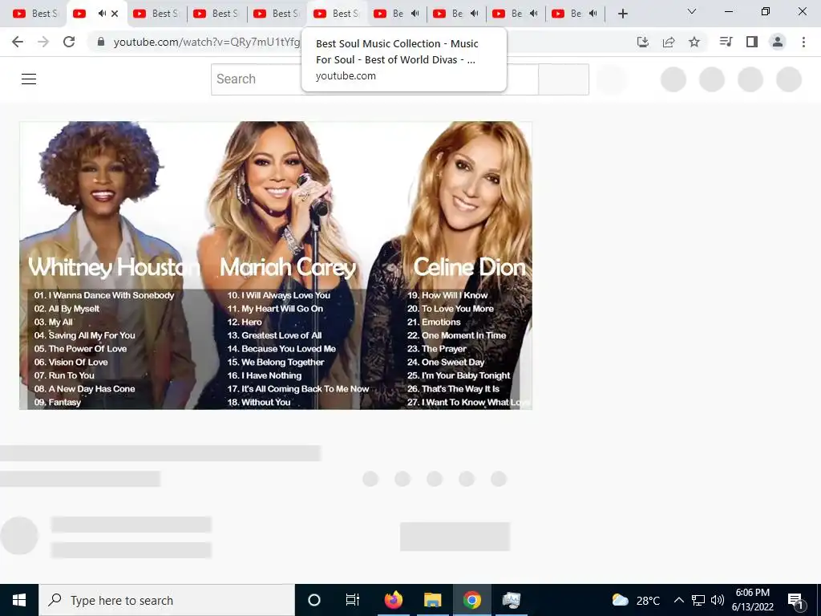The image size is (821, 616).
Task: Open Task View on the taskbar
Action: [353, 600]
